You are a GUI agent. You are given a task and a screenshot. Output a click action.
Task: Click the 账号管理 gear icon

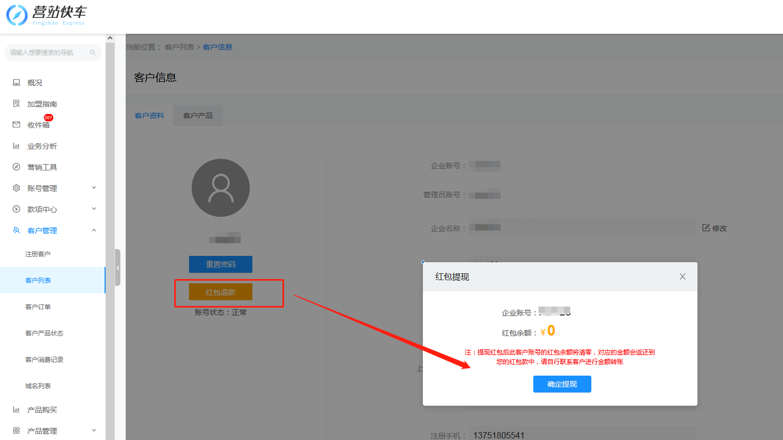[x=16, y=188]
